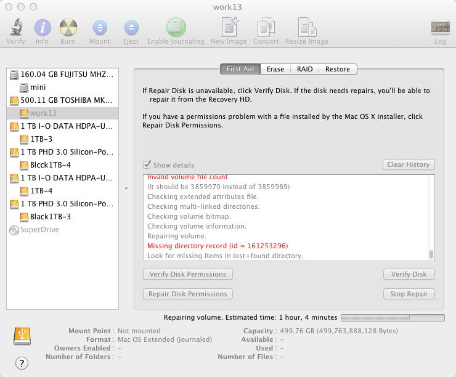The image size is (456, 377).
Task: Click the Capacity value 499.76 GB
Action: click(339, 331)
